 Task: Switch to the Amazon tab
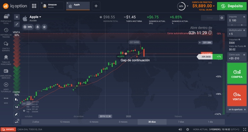coord(52,6)
